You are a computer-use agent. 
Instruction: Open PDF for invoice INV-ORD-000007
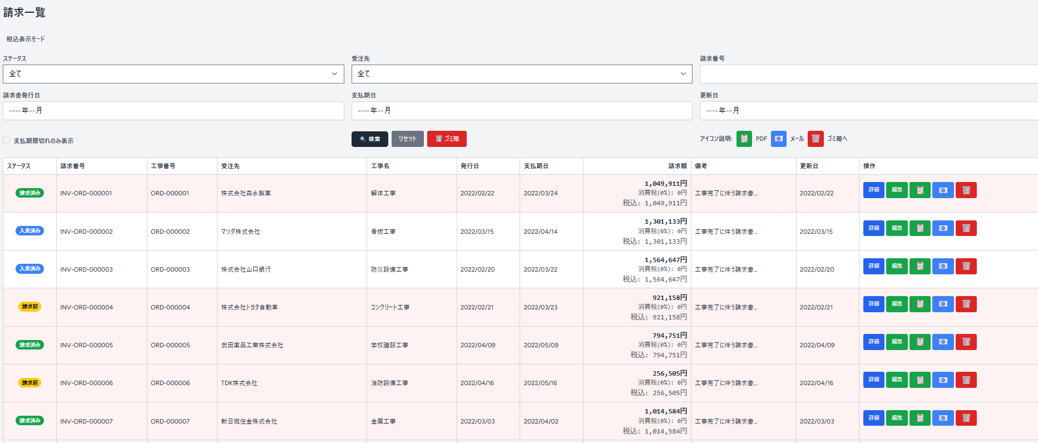coord(920,418)
